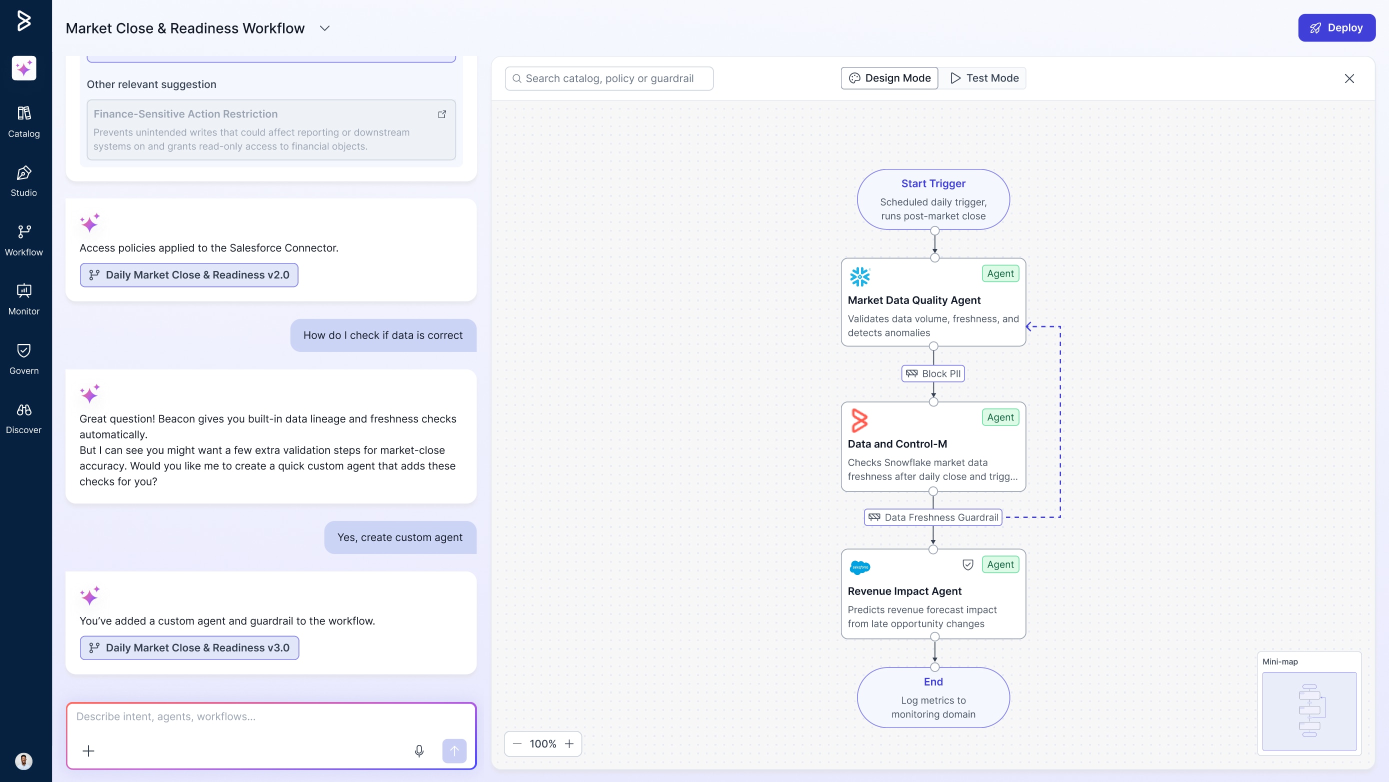Viewport: 1389px width, 782px height.
Task: Zoom in canvas with plus button
Action: (x=569, y=743)
